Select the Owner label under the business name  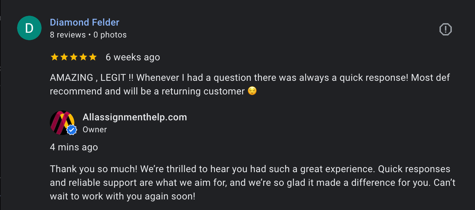coord(95,130)
